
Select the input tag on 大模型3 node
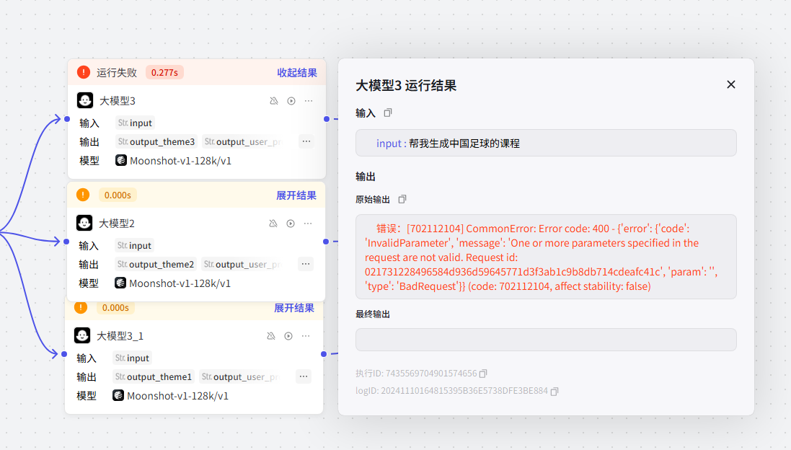(x=135, y=123)
